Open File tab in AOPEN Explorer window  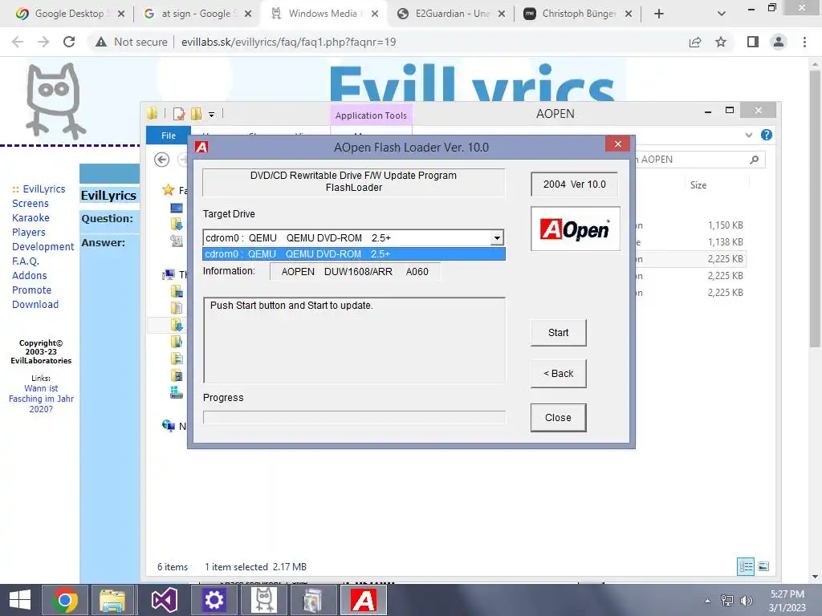[x=169, y=136]
